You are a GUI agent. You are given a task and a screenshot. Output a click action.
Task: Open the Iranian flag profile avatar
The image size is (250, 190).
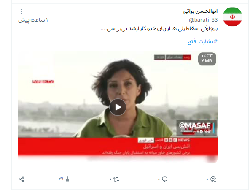coord(232,16)
